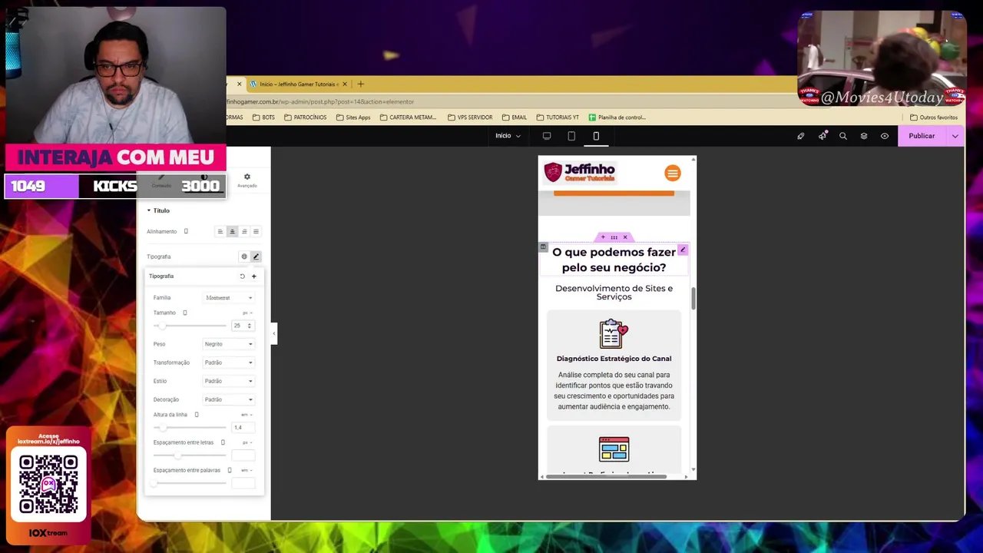Switch to tablet responsive view icon
This screenshot has width=983, height=553.
point(571,136)
